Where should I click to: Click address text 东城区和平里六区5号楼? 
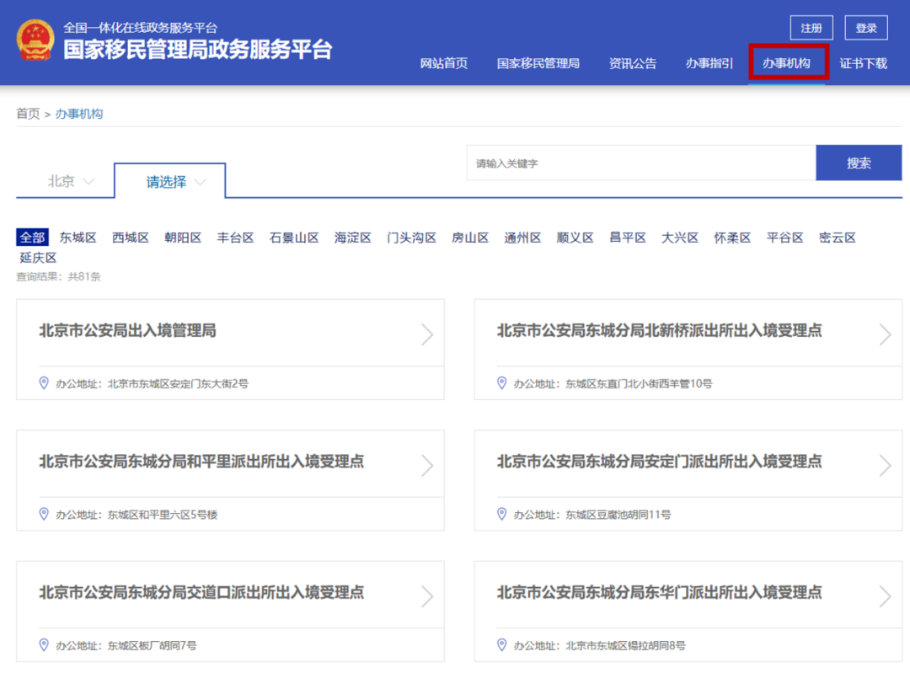(x=163, y=515)
